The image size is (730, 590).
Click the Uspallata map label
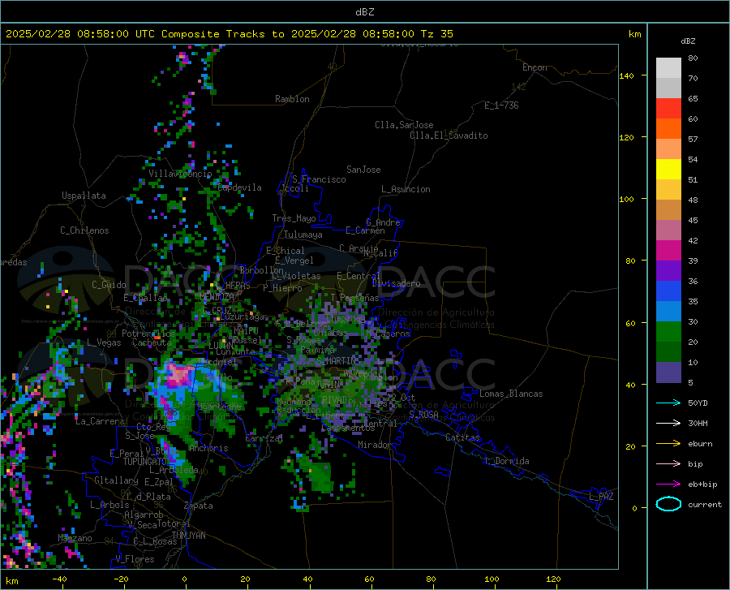click(x=84, y=196)
